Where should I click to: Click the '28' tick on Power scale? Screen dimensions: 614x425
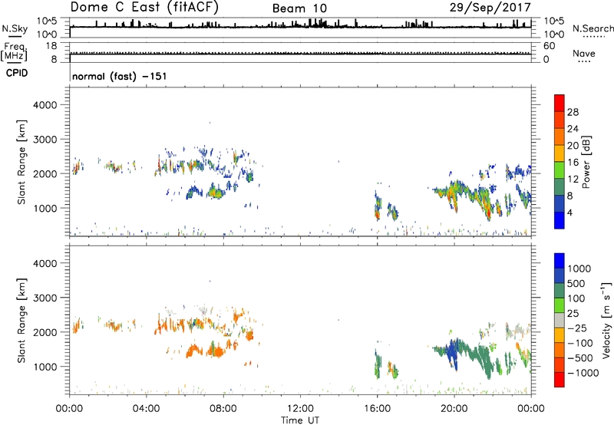[x=573, y=112]
